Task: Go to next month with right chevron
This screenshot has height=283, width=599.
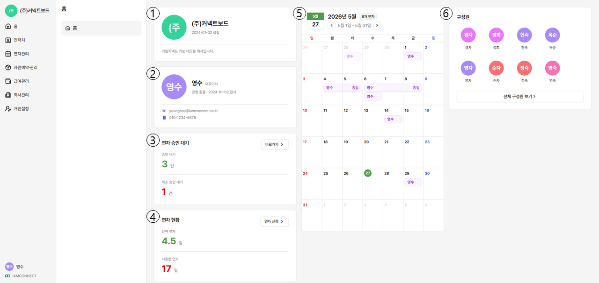Action: 377,25
